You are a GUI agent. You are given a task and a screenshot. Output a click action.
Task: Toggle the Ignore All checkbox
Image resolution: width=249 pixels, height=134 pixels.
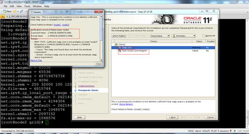pyautogui.click(x=203, y=36)
